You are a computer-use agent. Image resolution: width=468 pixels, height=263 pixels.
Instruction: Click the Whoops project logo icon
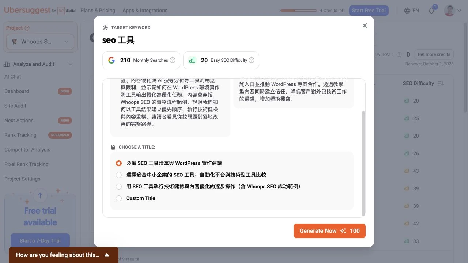(x=15, y=42)
